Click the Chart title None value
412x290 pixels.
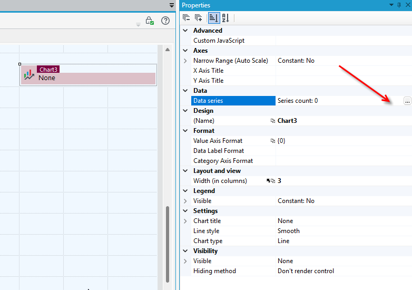pyautogui.click(x=285, y=221)
